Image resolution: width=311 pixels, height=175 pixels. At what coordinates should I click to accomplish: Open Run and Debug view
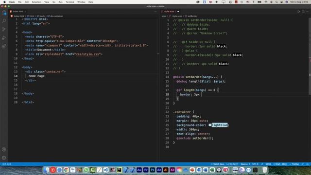coord(4,38)
